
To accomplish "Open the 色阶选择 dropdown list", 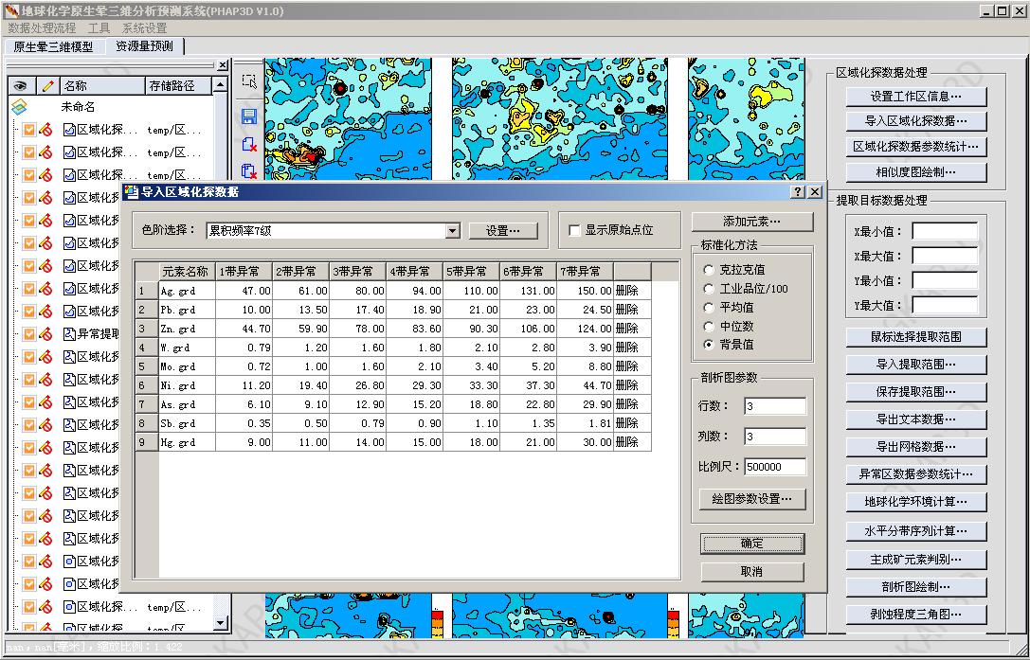I will click(x=453, y=230).
